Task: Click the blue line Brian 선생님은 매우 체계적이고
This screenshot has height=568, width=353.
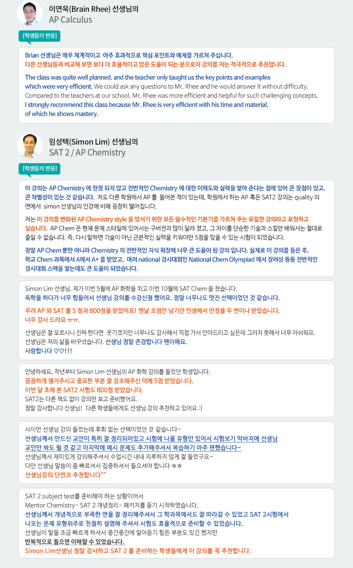Action: click(x=129, y=55)
